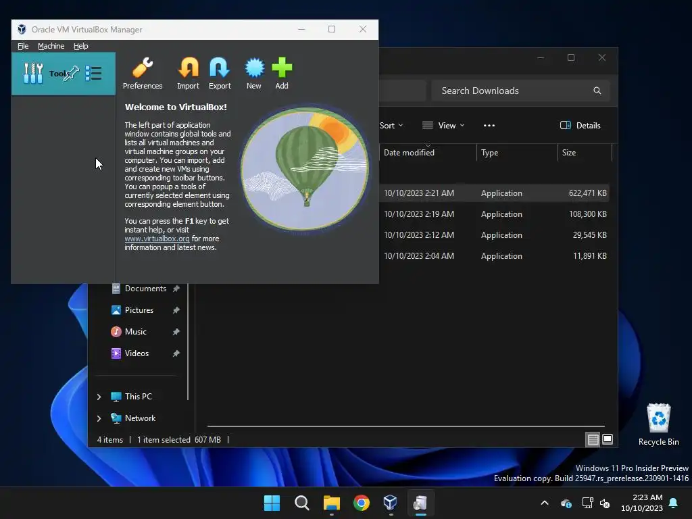This screenshot has width=692, height=519.
Task: Sort by the Date modified column
Action: [x=428, y=153]
